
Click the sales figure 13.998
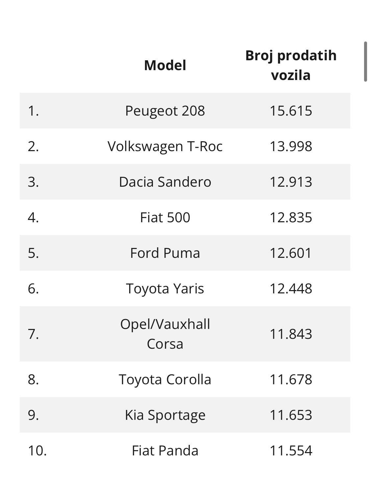tap(291, 146)
